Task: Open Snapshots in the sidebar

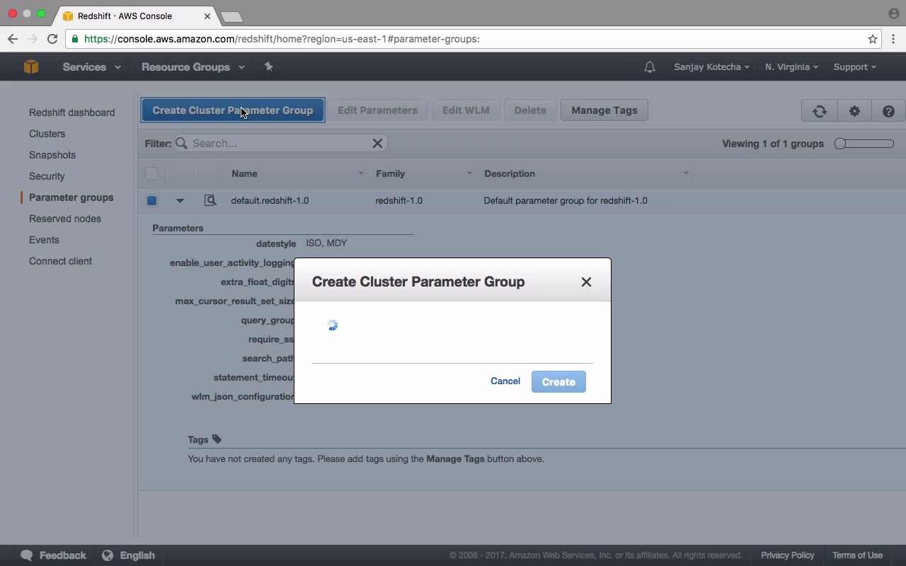Action: (x=52, y=155)
